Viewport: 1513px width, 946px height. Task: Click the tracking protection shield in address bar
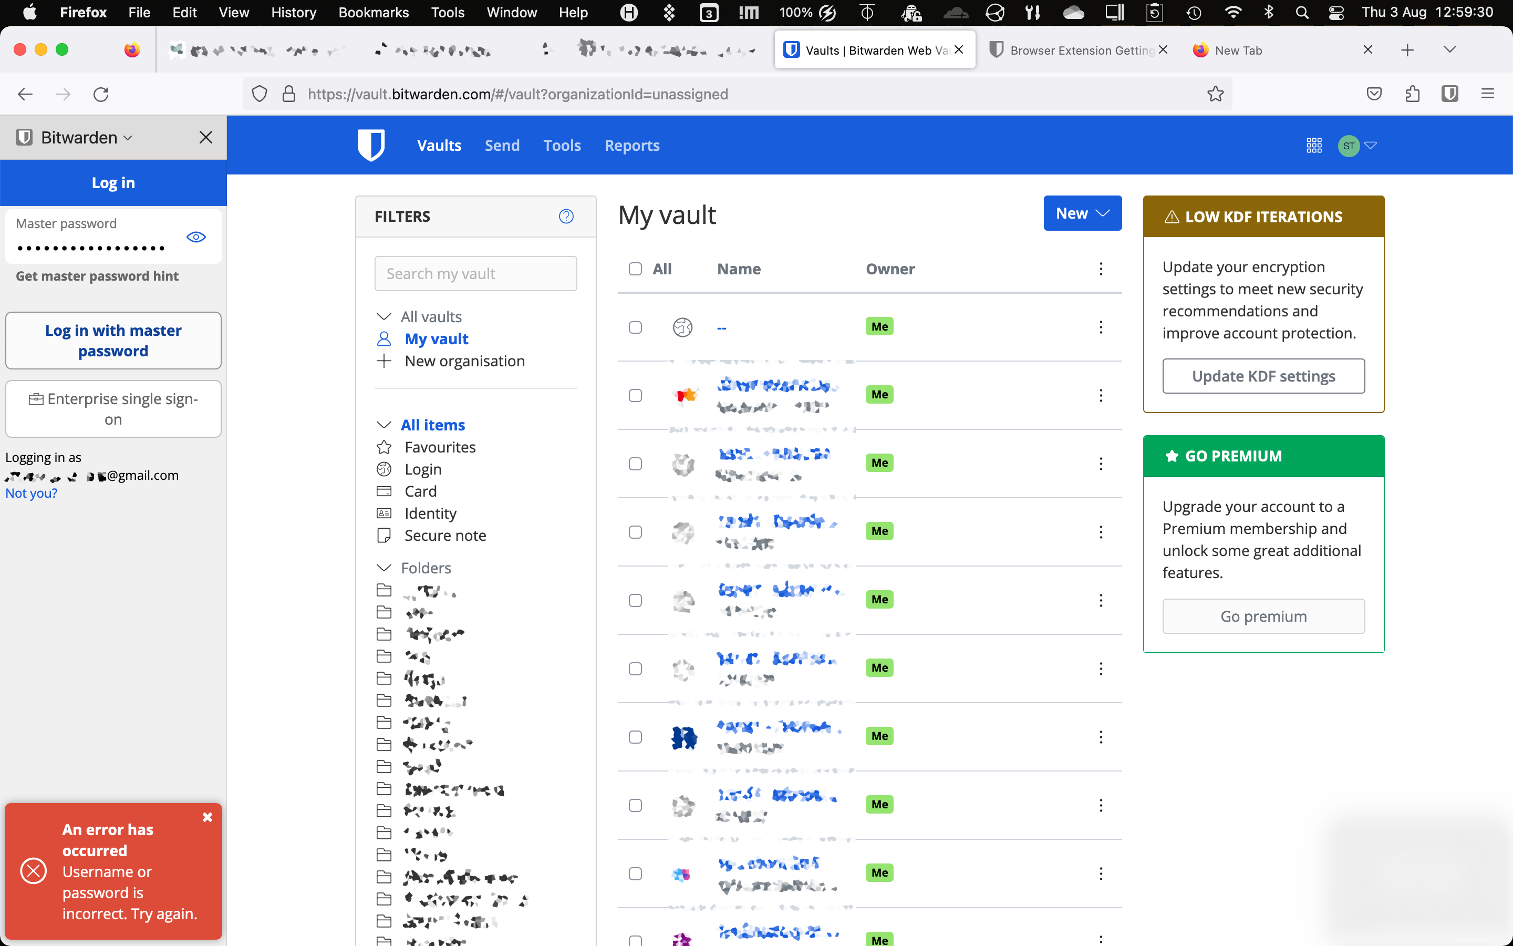point(260,94)
